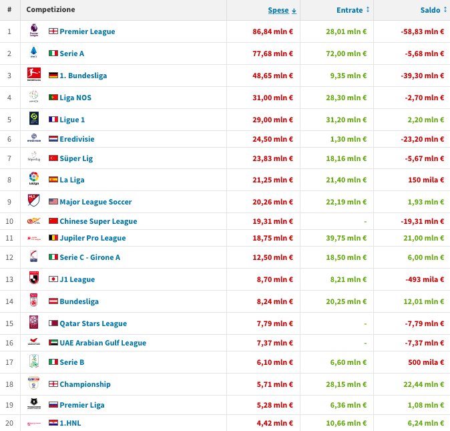This screenshot has height=431, width=450.
Task: Click the Premier League logo icon
Action: (34, 31)
